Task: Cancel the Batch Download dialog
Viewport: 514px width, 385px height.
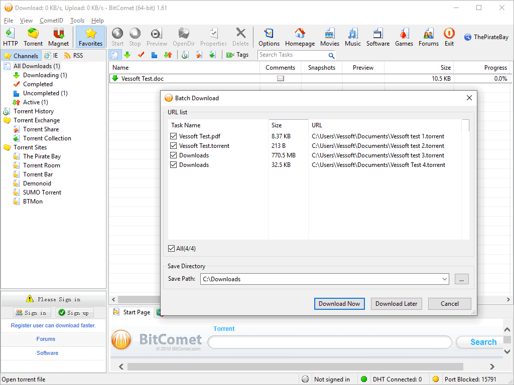Action: coord(449,303)
